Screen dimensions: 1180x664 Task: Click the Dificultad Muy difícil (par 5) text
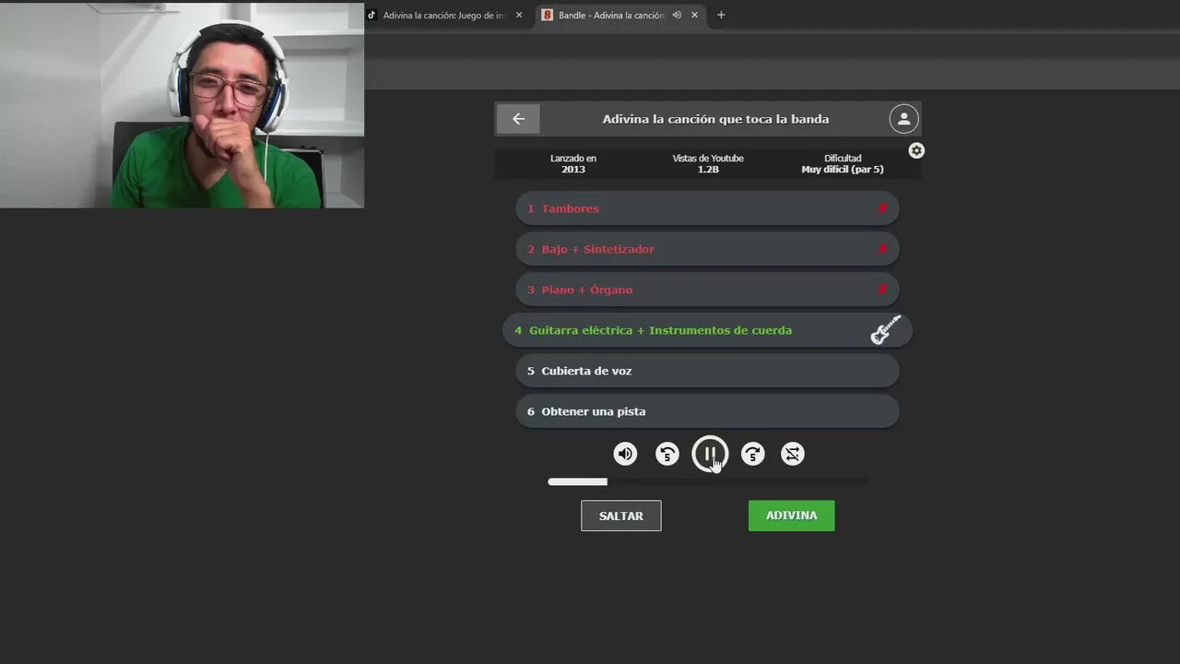coord(843,164)
